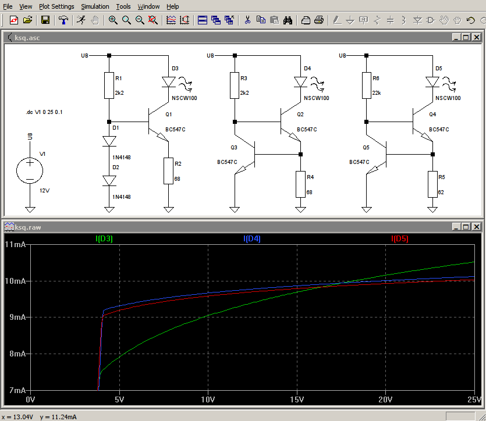Select the Resistor placement tool
The height and width of the screenshot is (421, 486).
pos(377,20)
